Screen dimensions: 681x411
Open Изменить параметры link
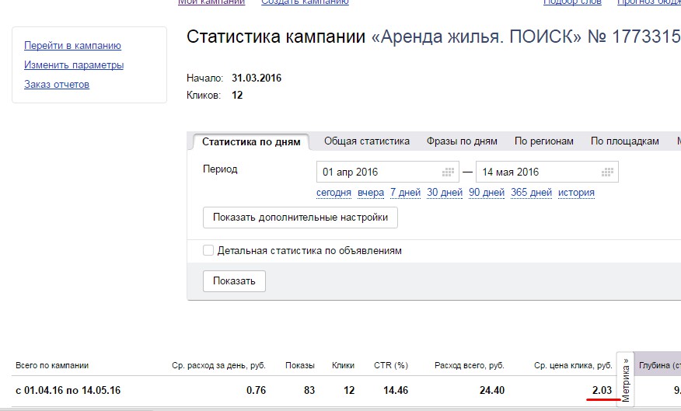coord(74,65)
